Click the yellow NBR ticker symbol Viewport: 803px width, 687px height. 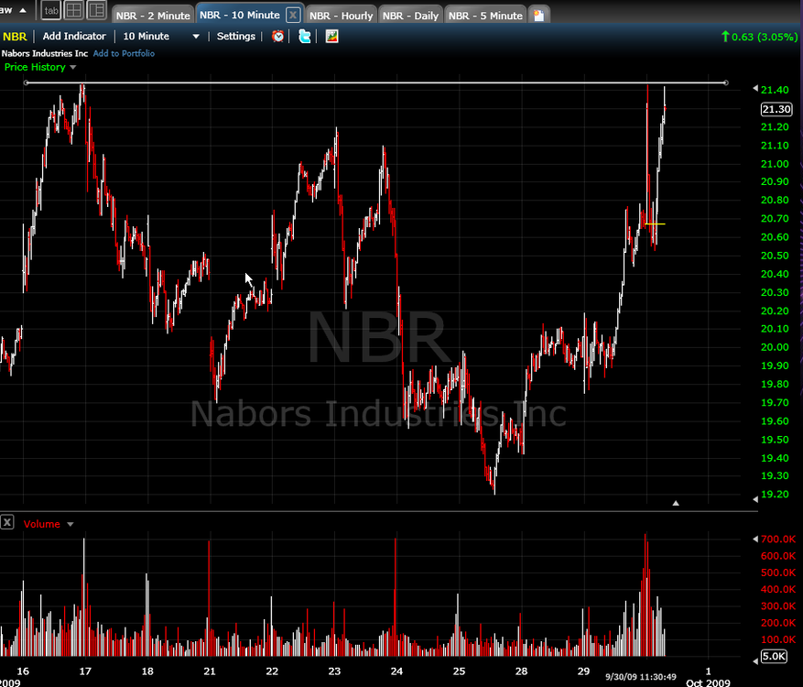tap(15, 37)
